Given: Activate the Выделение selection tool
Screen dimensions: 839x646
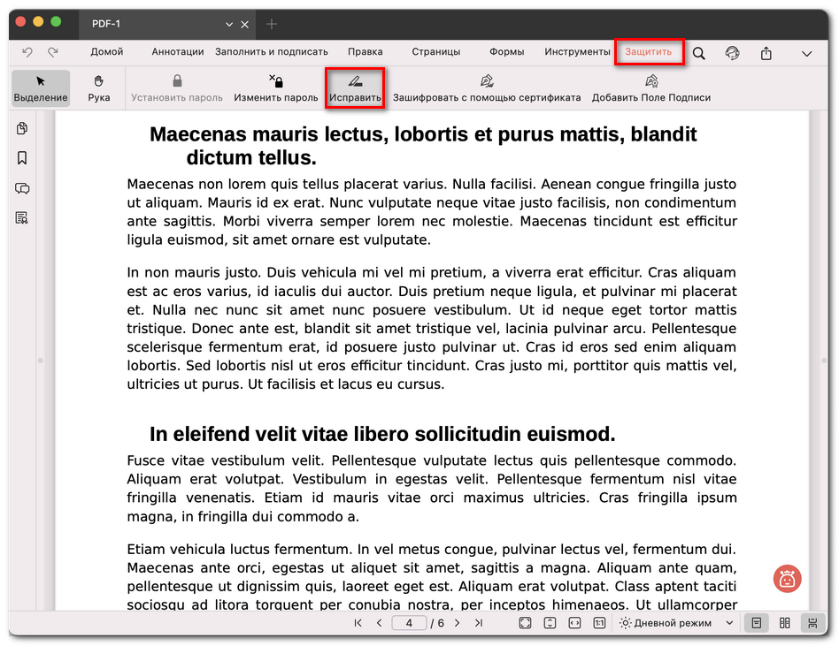Looking at the screenshot, I should click(40, 87).
